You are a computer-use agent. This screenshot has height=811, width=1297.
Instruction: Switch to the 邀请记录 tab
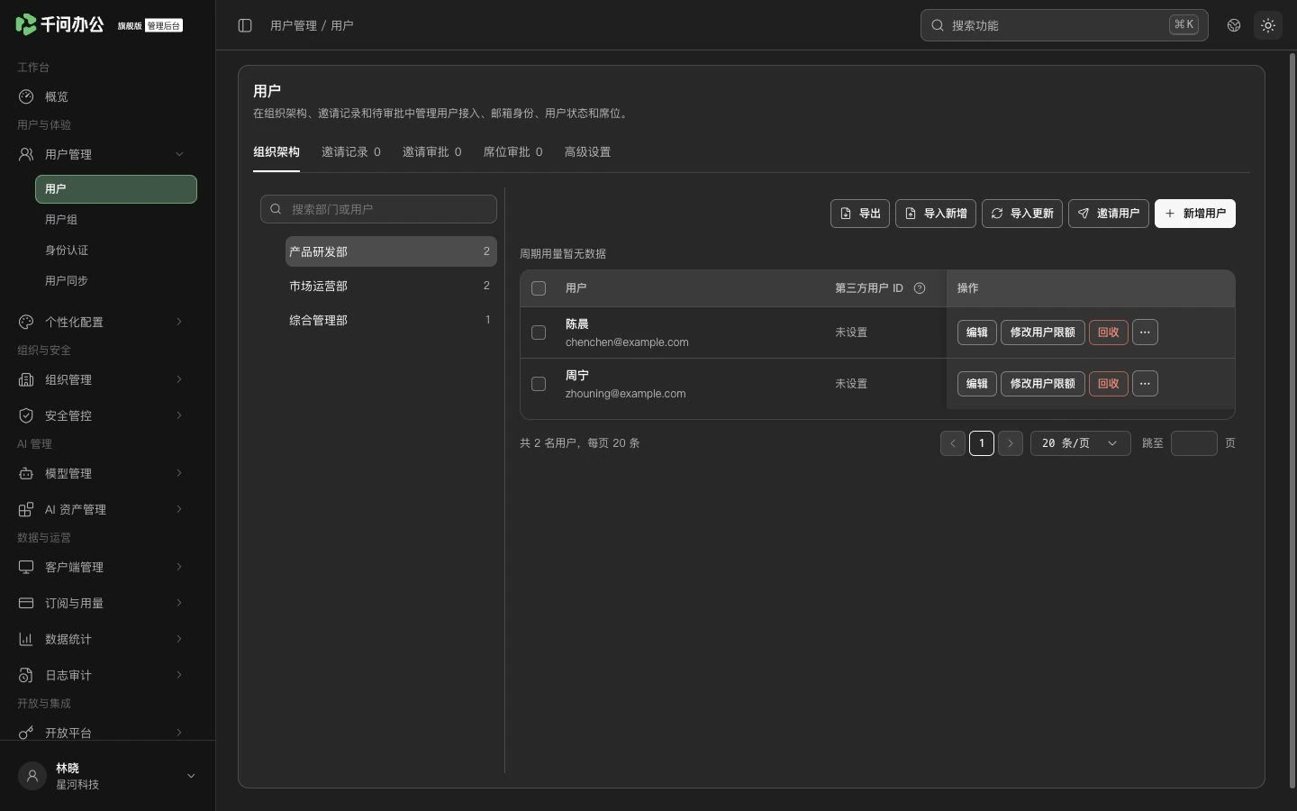[x=351, y=152]
